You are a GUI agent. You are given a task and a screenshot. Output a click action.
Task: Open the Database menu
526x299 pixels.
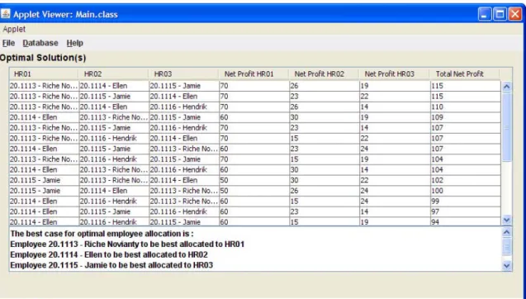click(x=40, y=43)
